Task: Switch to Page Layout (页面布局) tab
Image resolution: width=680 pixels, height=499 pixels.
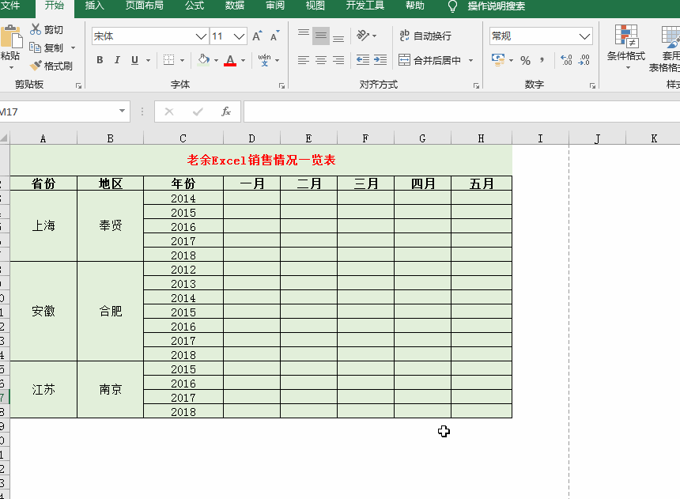Action: pos(145,6)
